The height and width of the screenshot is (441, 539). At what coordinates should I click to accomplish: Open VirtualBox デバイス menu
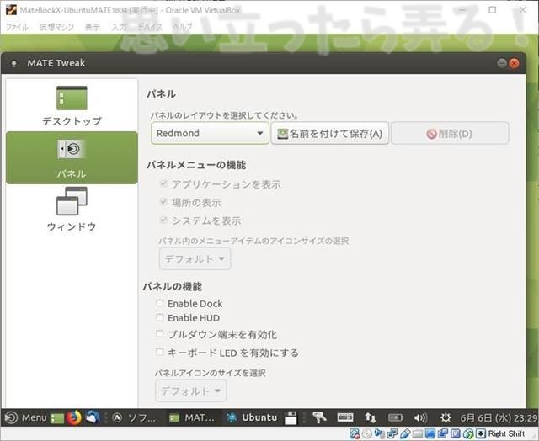click(150, 27)
